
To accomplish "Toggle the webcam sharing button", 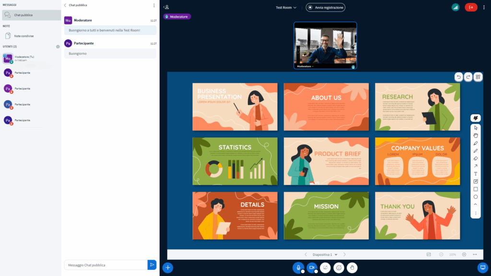I will point(312,268).
